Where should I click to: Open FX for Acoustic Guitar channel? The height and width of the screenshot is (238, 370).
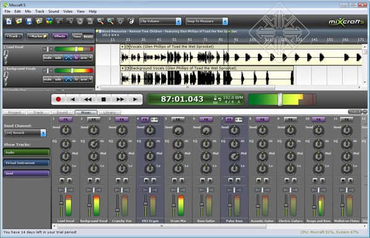[262, 119]
